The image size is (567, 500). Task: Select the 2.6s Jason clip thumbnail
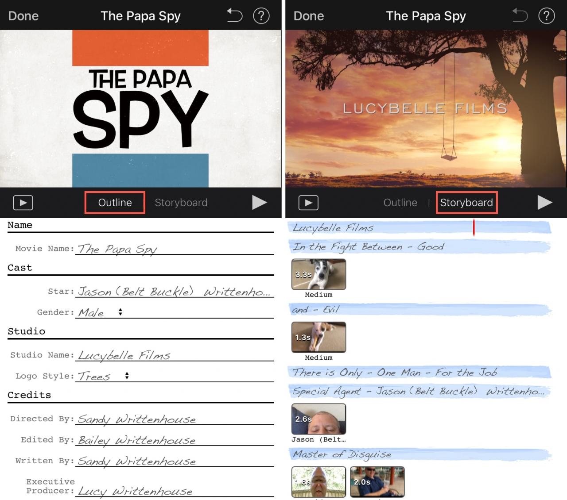318,419
